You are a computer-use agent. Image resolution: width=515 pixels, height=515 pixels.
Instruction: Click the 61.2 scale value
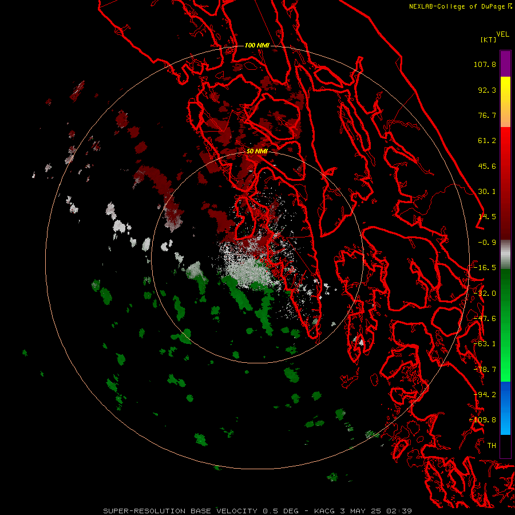[x=487, y=141]
